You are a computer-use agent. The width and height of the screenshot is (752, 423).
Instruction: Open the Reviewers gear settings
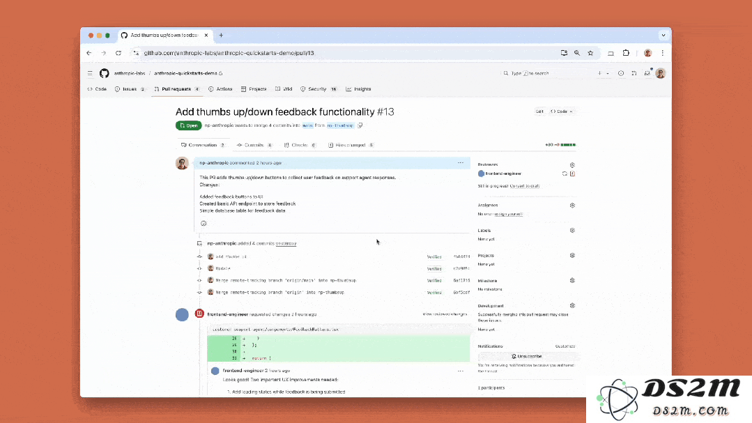(x=572, y=165)
